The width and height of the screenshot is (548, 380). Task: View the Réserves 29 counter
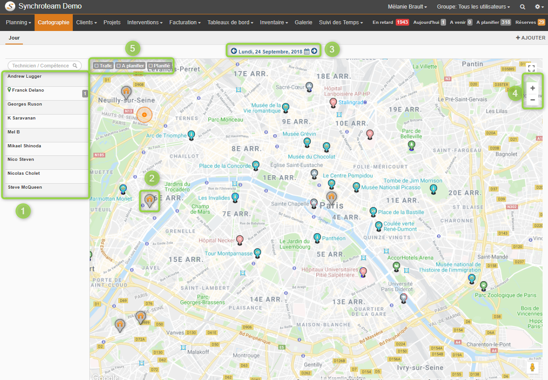tap(530, 22)
